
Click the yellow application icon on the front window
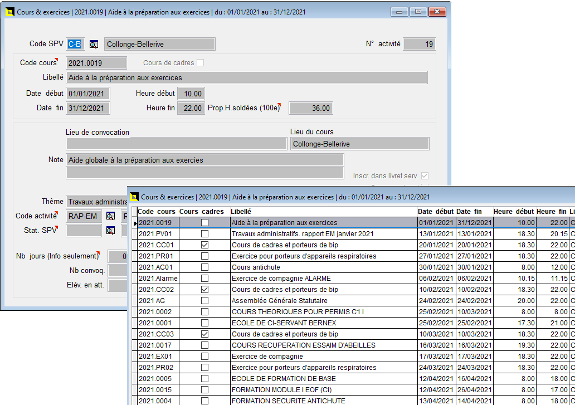(135, 197)
